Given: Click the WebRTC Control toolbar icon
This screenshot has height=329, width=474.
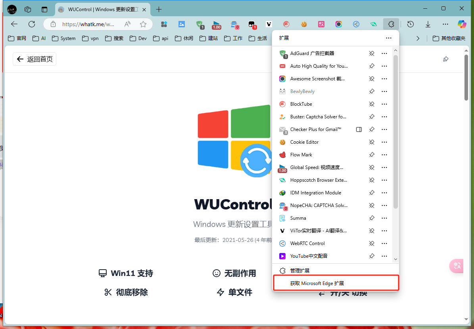Looking at the screenshot, I should click(x=356, y=24).
